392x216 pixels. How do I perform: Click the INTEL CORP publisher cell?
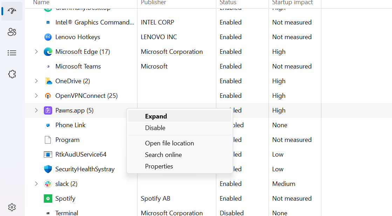point(158,22)
